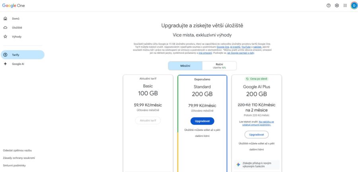This screenshot has width=358, height=172.
Task: Open the settings gear icon
Action: coord(337,6)
